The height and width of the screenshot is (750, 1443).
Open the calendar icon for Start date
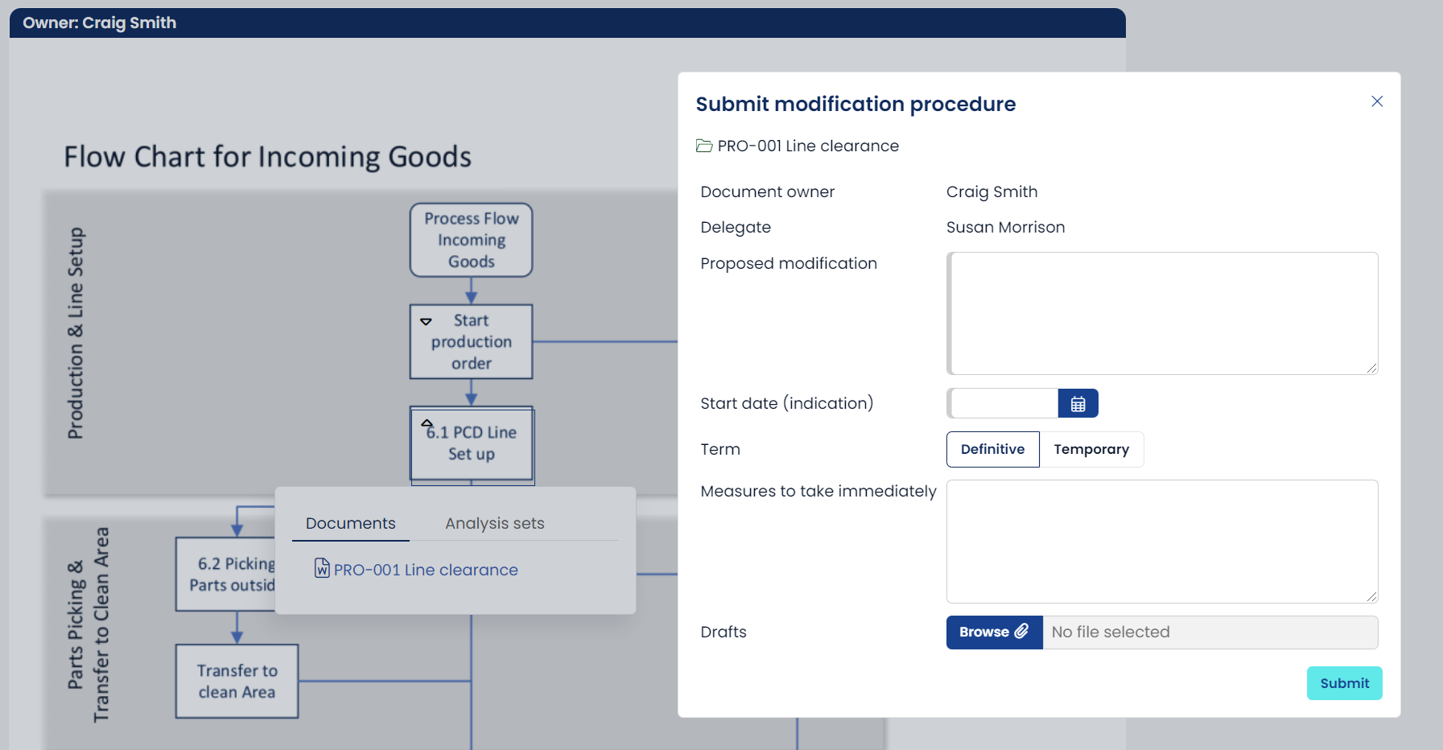tap(1078, 403)
